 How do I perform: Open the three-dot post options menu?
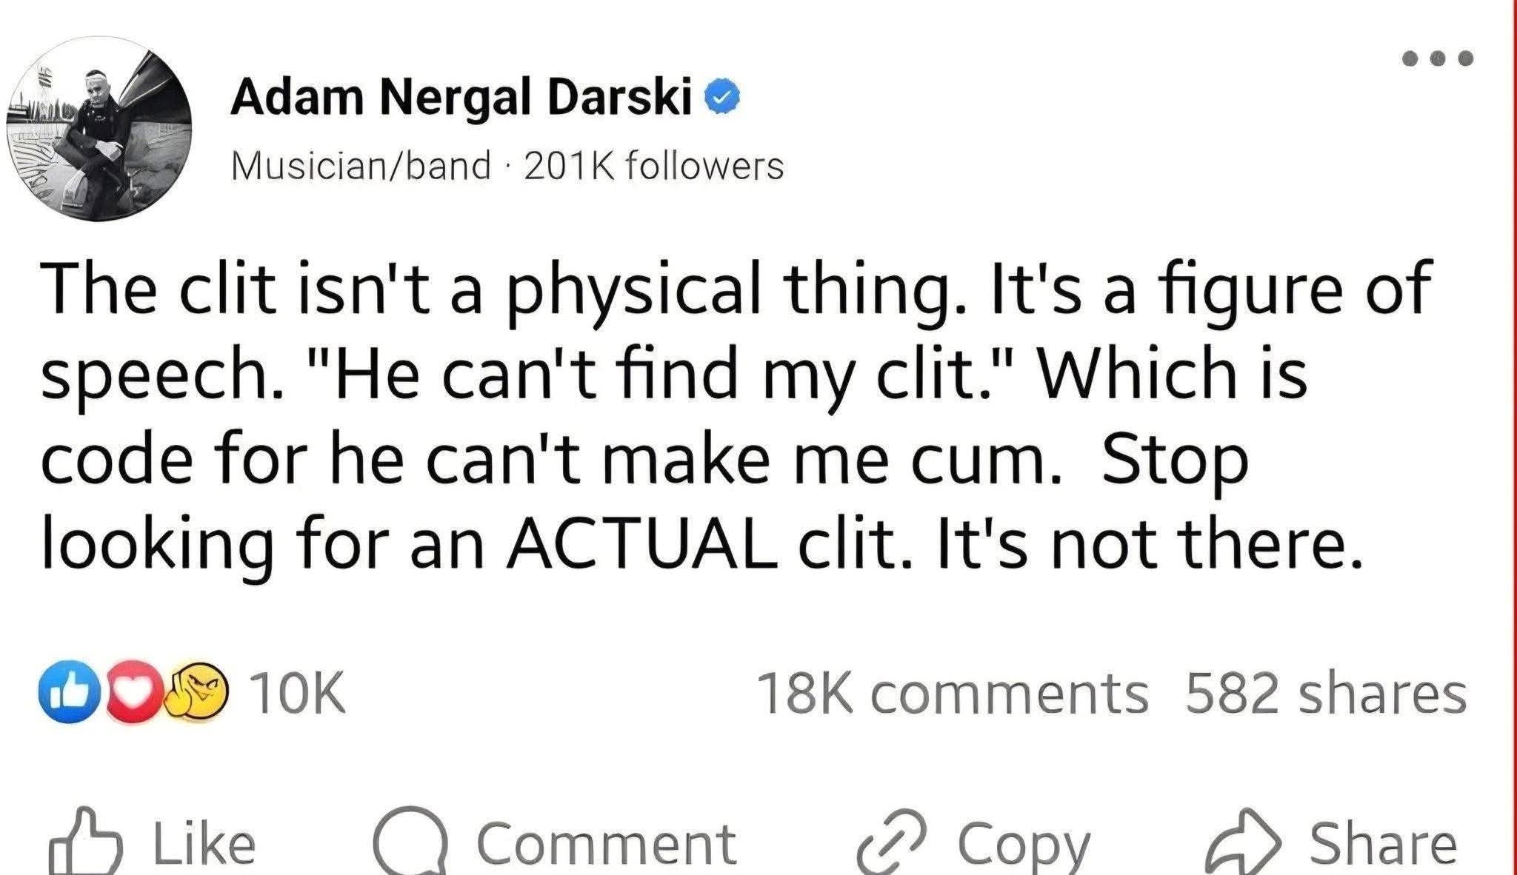(x=1438, y=58)
